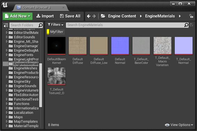Viewport: 197px width, 131px height.
Task: Expand the Engine_MI_Sha folder
Action: coord(7,41)
